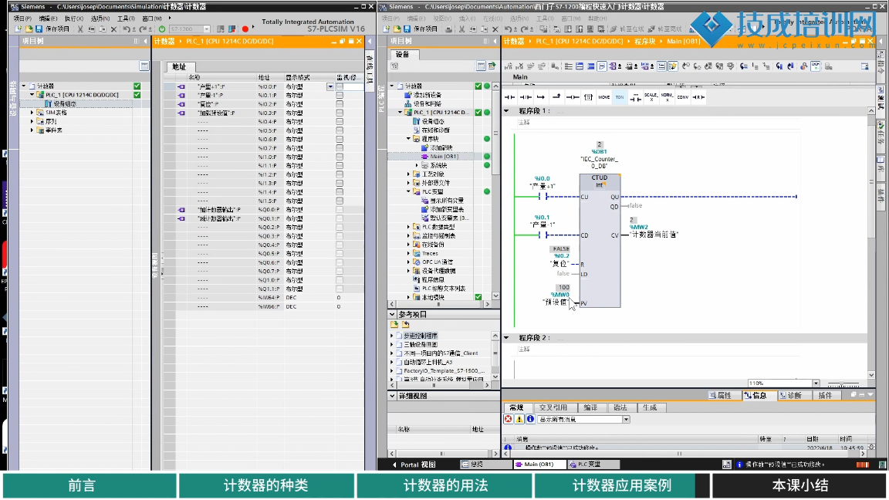Insert empty box instruction

point(588,97)
